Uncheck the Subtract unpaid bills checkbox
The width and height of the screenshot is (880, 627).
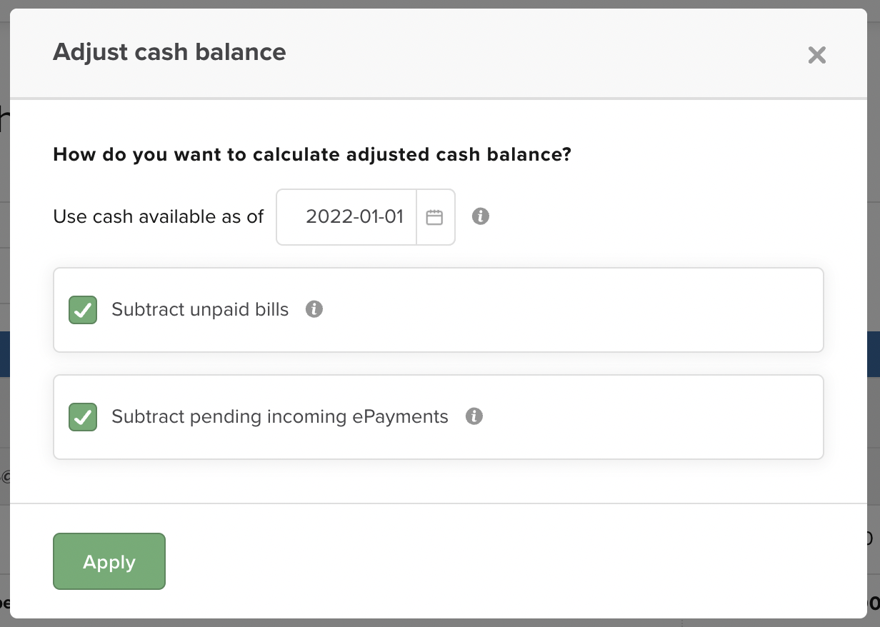coord(83,310)
